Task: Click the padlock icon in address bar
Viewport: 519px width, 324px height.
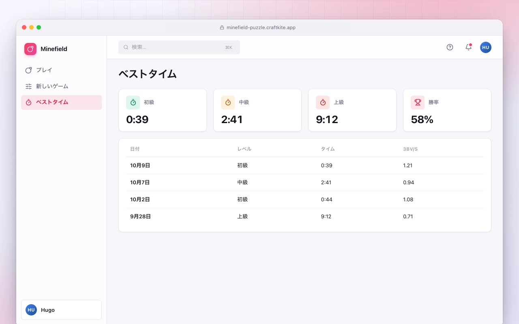Action: (222, 28)
